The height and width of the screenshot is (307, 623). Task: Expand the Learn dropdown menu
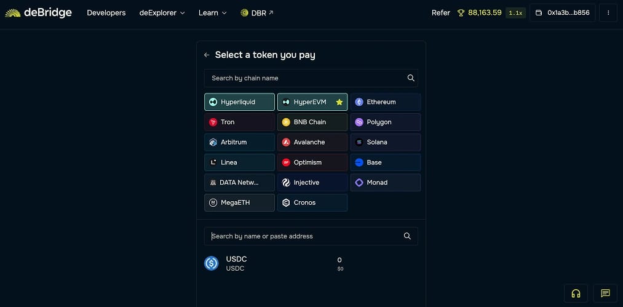(x=213, y=13)
